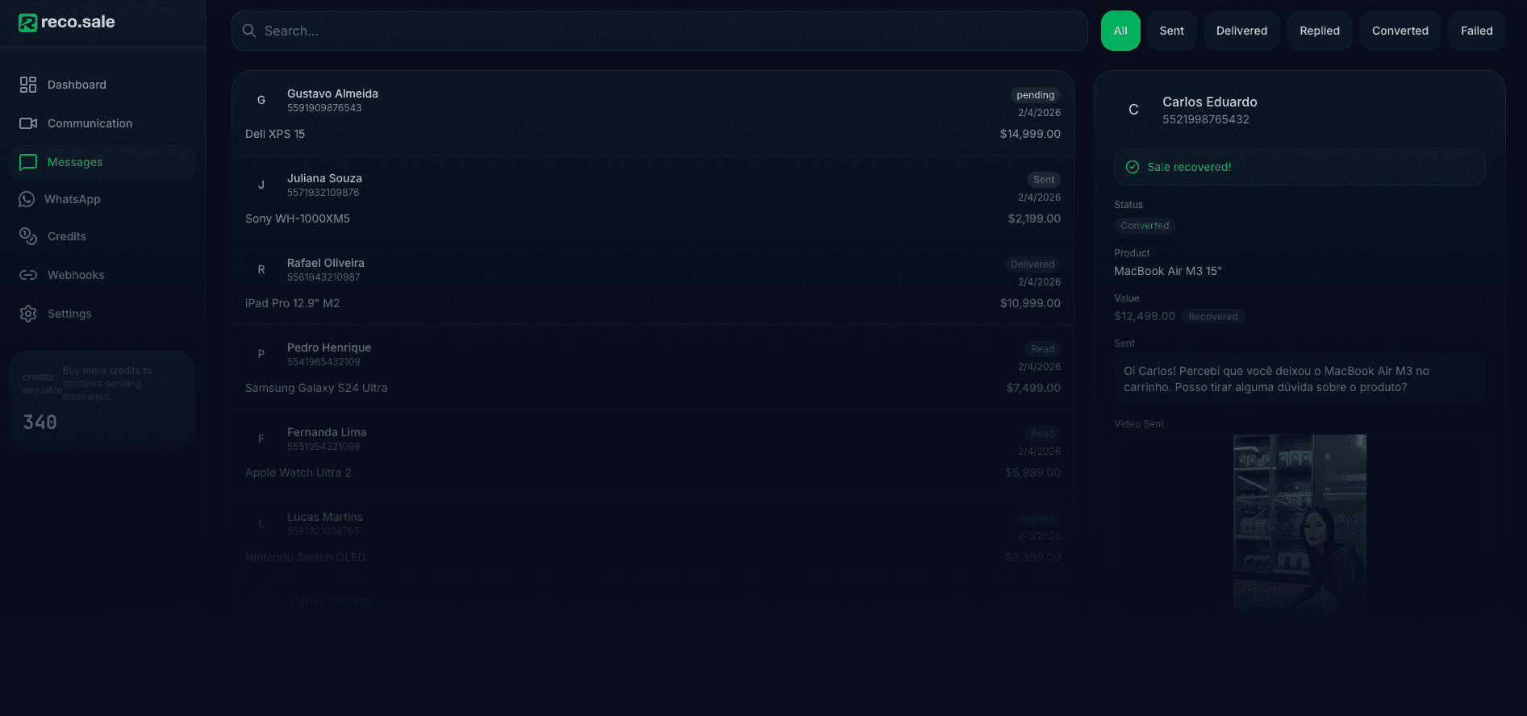Click the pending status badge

1035,95
